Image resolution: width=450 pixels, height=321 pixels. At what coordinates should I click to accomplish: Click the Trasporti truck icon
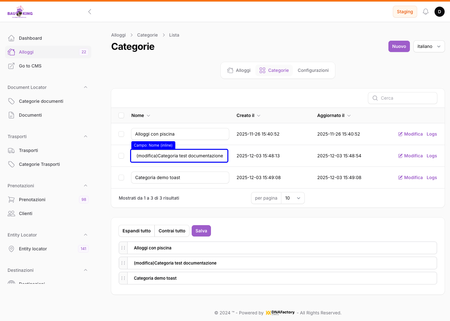click(11, 150)
